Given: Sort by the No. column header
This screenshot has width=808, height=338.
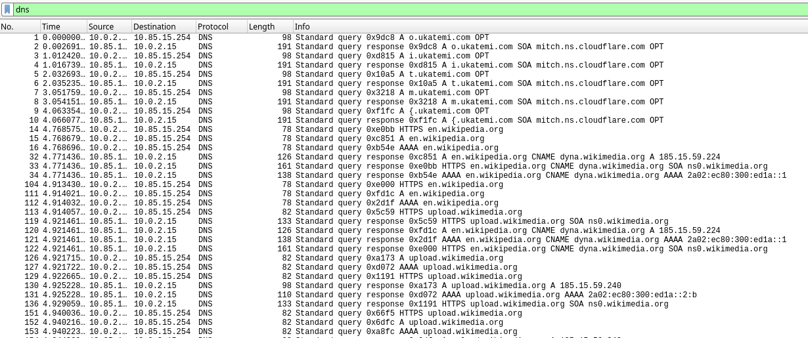Looking at the screenshot, I should pos(20,26).
